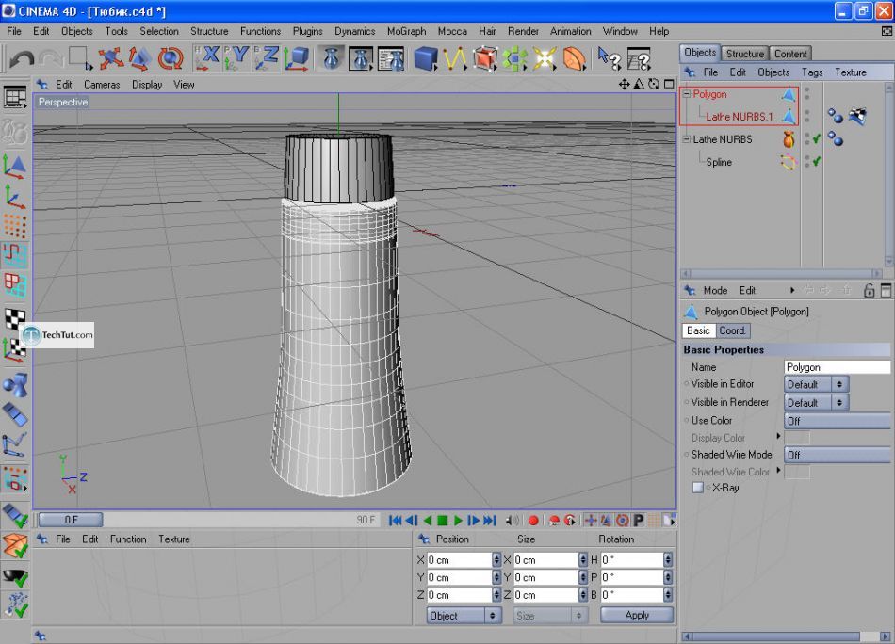Screen dimensions: 895x644
Task: Open the Visible in Editor dropdown
Action: click(x=816, y=384)
